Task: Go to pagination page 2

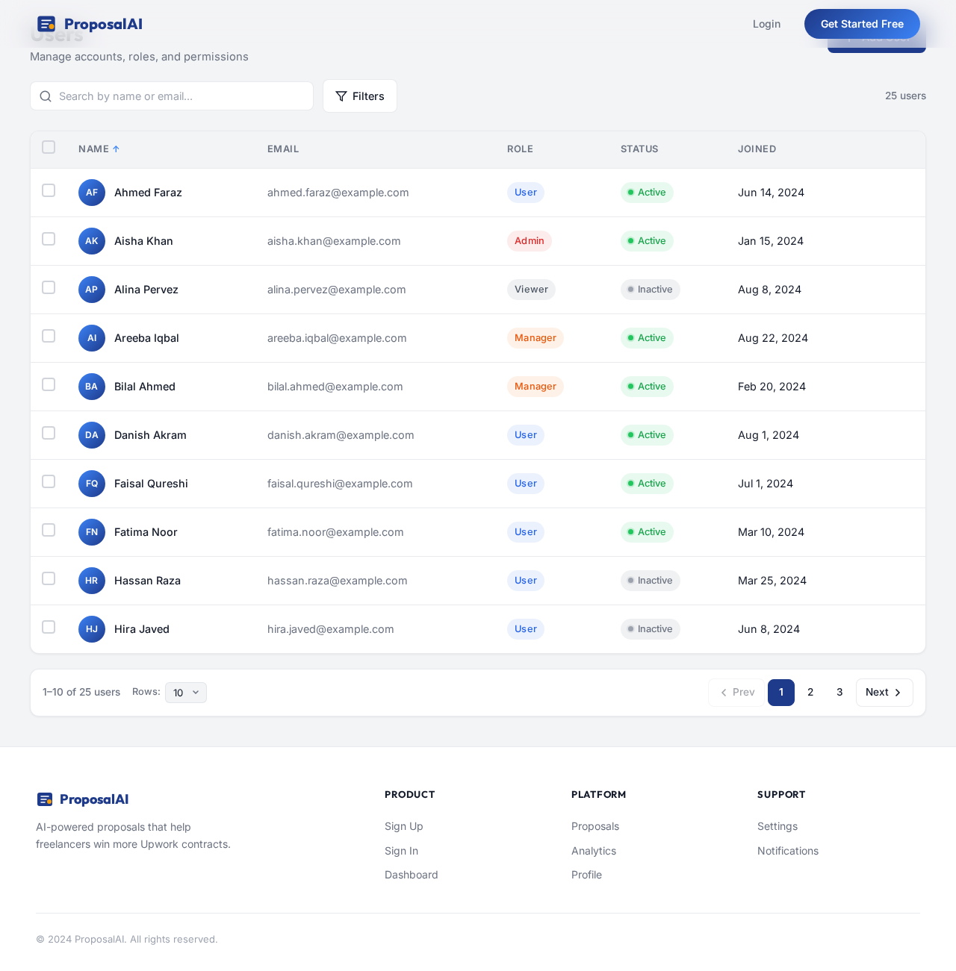Action: 810,693
